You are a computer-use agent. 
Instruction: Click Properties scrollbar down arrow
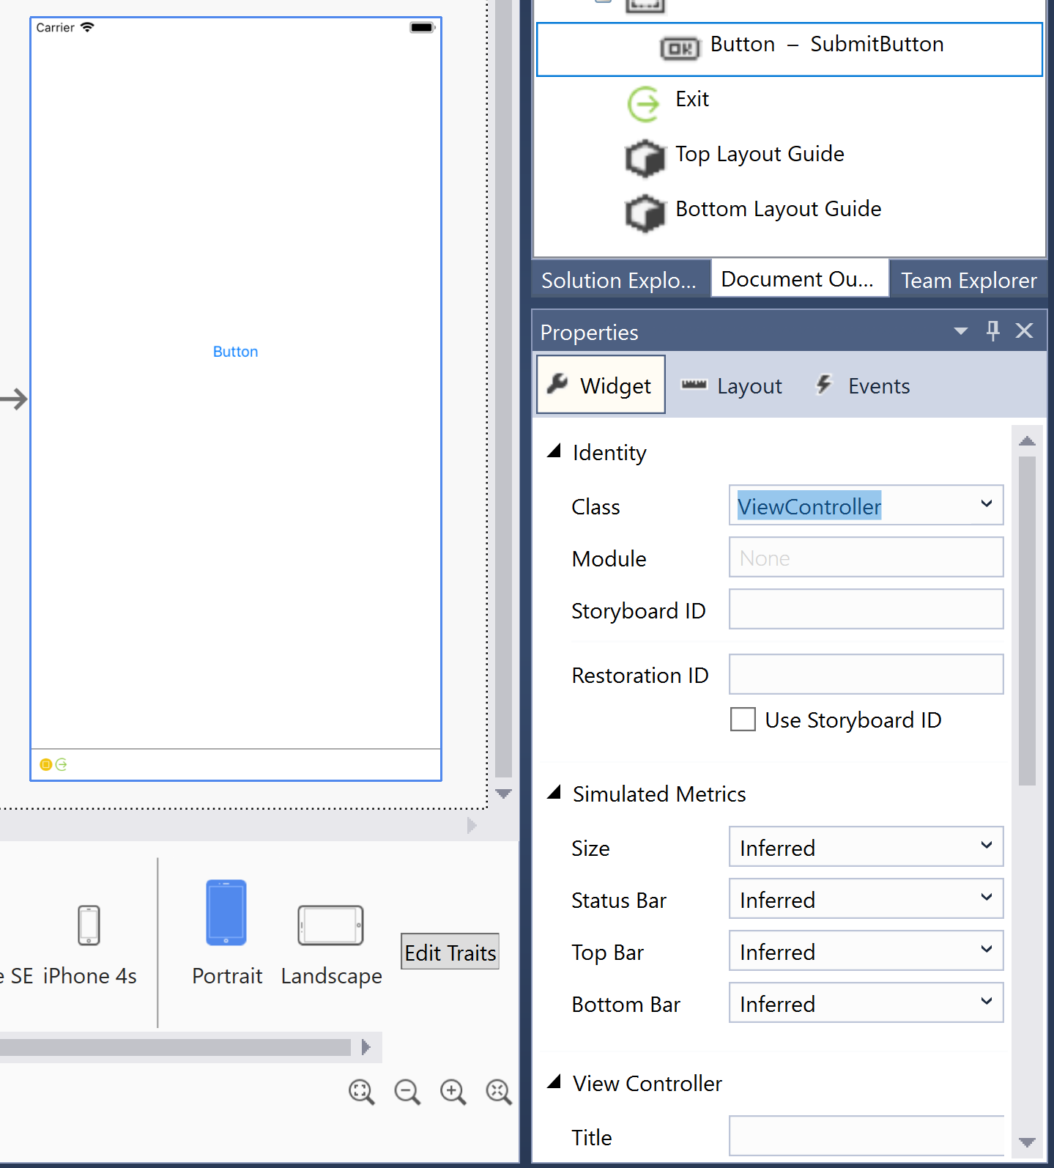point(1027,1142)
